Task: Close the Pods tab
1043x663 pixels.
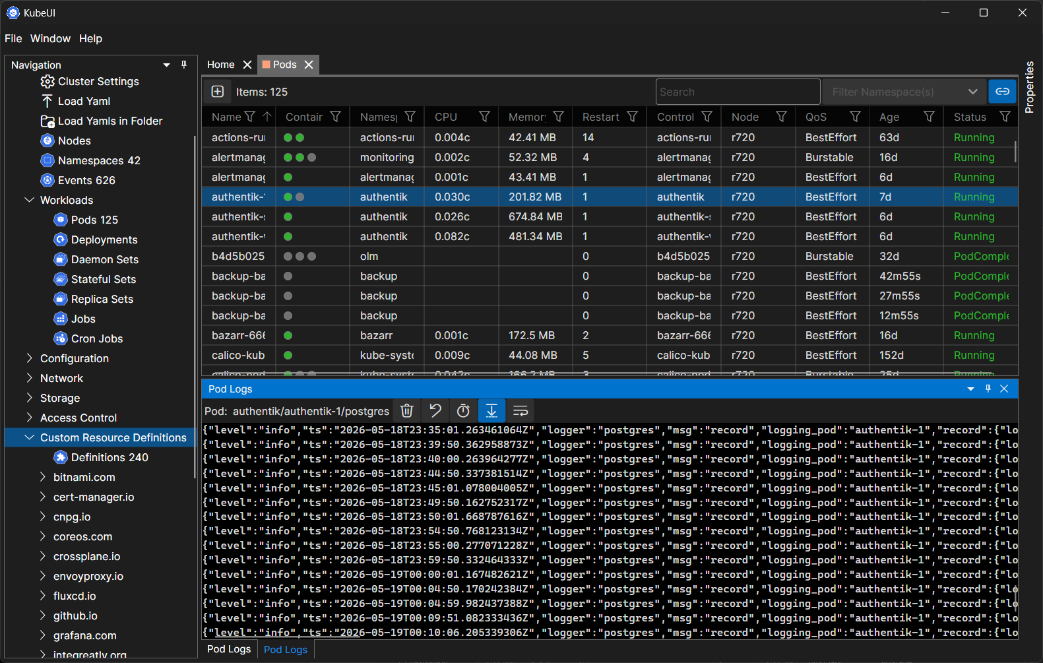Action: (x=309, y=65)
